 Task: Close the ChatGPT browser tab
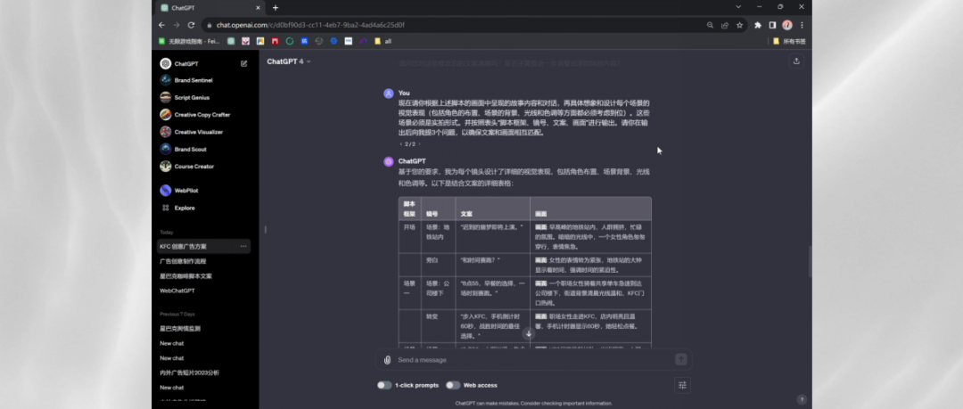point(258,7)
